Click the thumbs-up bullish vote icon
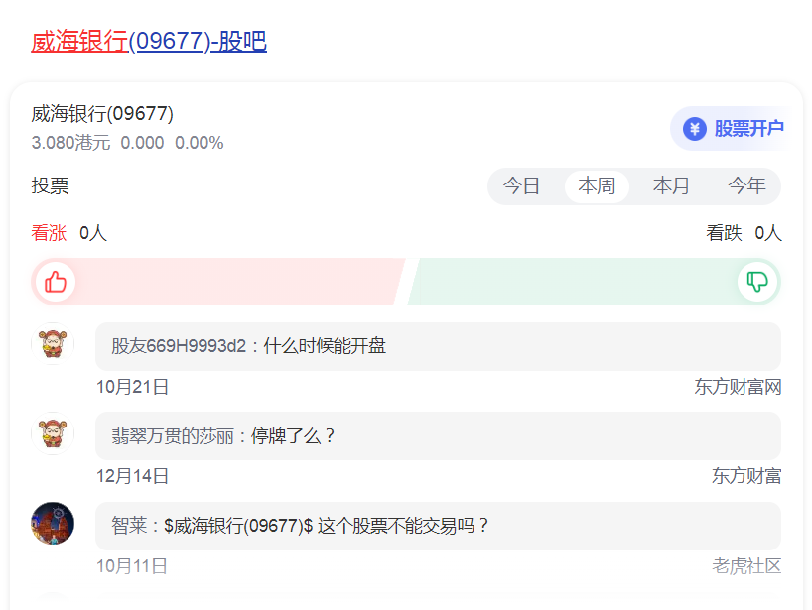The width and height of the screenshot is (812, 610). [56, 282]
